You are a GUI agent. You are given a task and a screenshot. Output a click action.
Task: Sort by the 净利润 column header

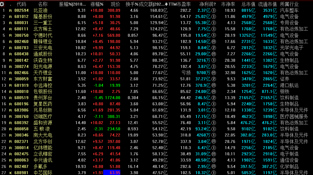[x=208, y=4]
